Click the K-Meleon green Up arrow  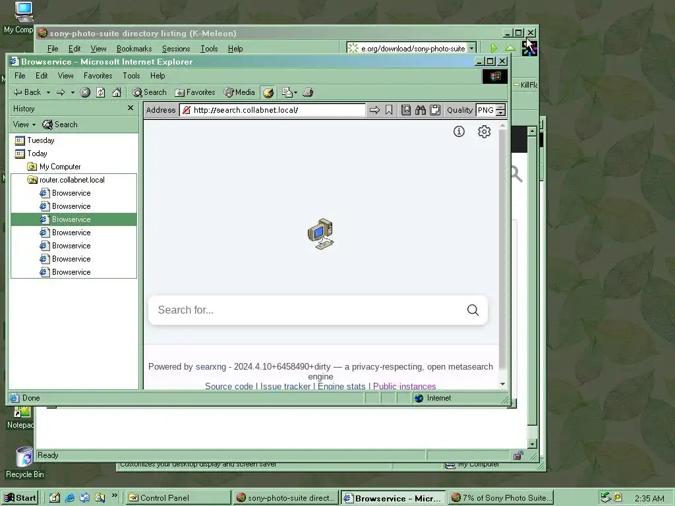pos(510,48)
